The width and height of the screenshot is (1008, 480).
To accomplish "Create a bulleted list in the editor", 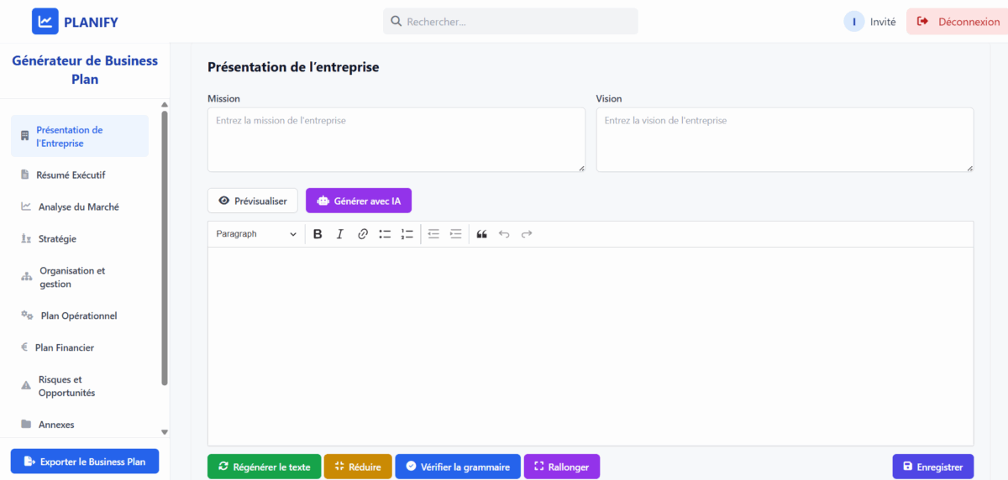I will coord(385,234).
